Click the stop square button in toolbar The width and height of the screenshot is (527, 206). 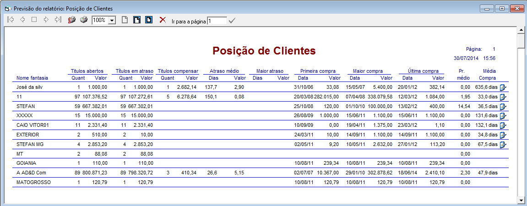tap(34, 20)
